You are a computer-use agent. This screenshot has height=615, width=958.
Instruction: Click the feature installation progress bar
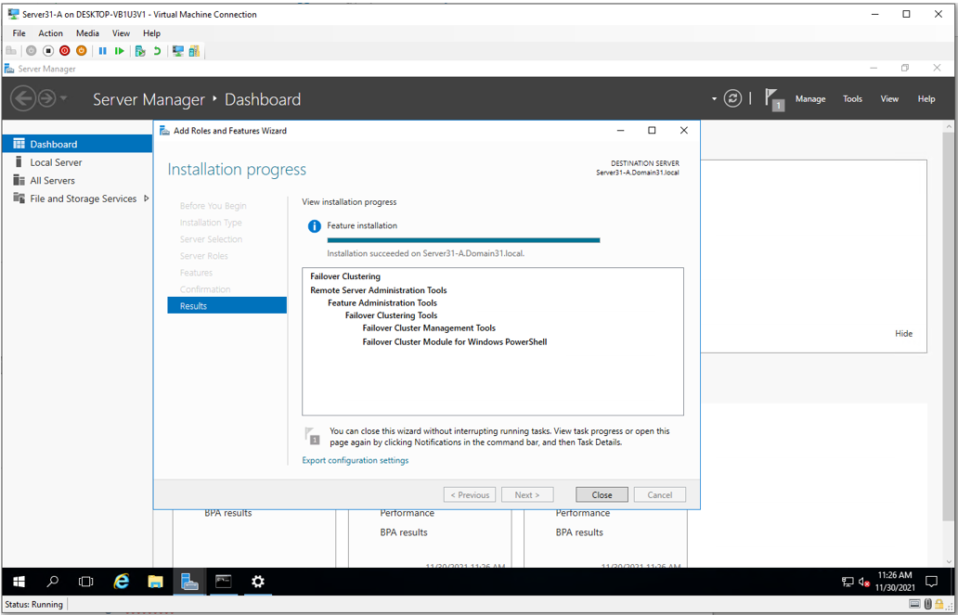pyautogui.click(x=463, y=240)
